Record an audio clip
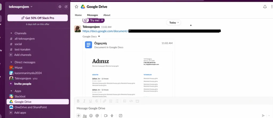 112,116
